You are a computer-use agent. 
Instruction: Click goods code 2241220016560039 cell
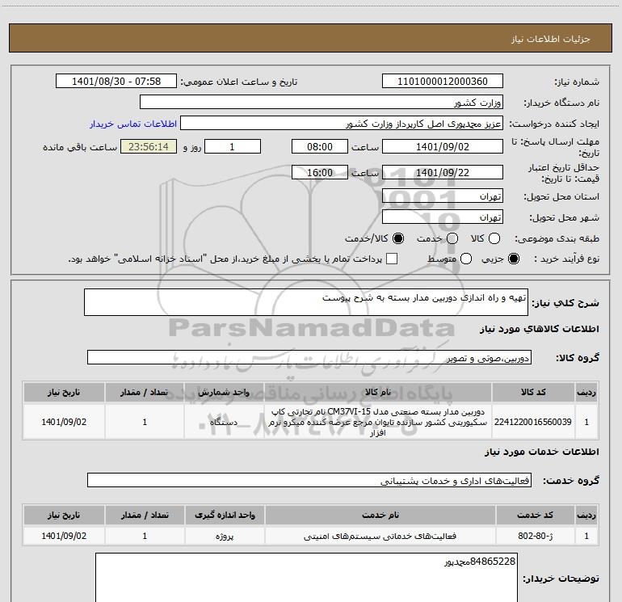click(x=533, y=422)
